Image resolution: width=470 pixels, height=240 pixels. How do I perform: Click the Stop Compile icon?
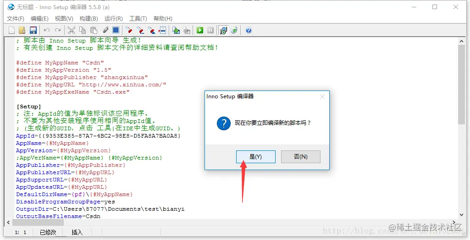(187, 30)
